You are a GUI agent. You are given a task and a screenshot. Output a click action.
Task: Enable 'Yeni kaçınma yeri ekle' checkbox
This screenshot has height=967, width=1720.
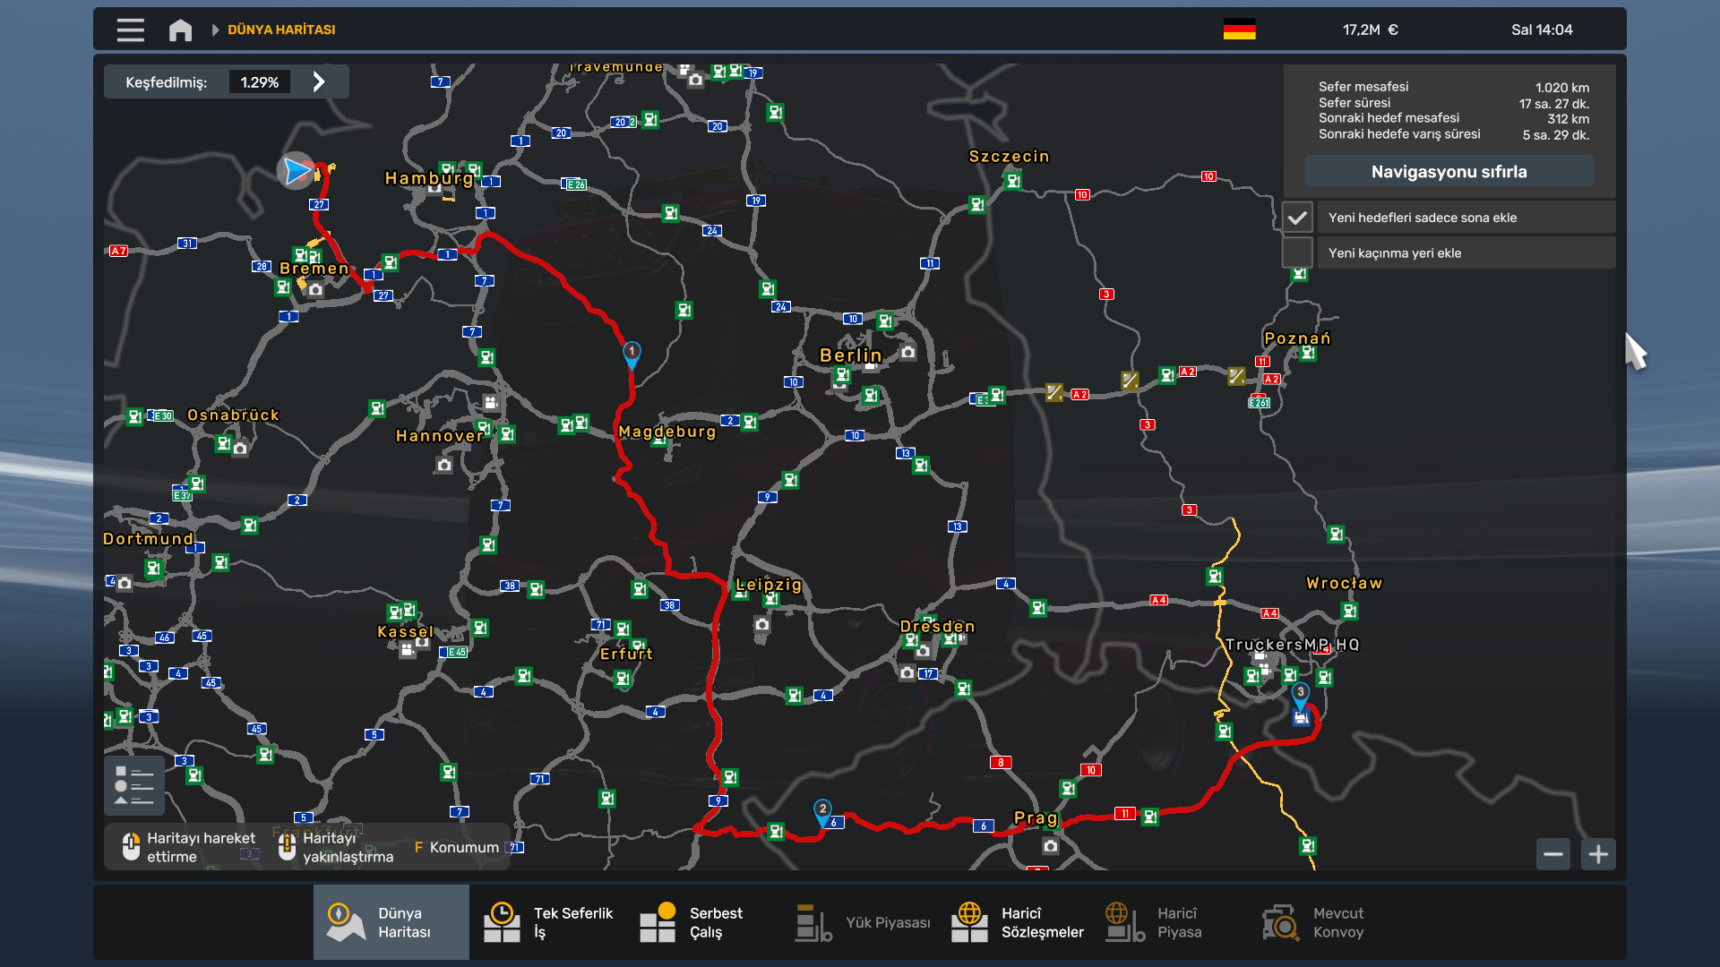(x=1297, y=253)
